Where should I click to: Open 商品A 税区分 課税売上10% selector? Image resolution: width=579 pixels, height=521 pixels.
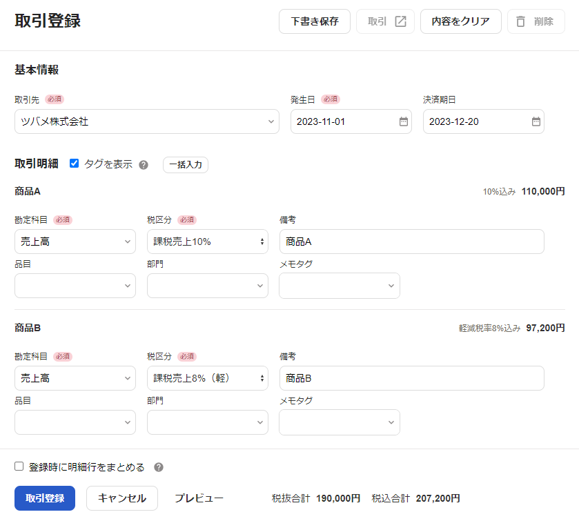pos(208,242)
